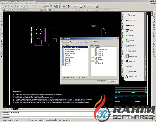This screenshot has height=122, width=156.
Task: Toggle LWT lineweight display
Action: pos(63,120)
